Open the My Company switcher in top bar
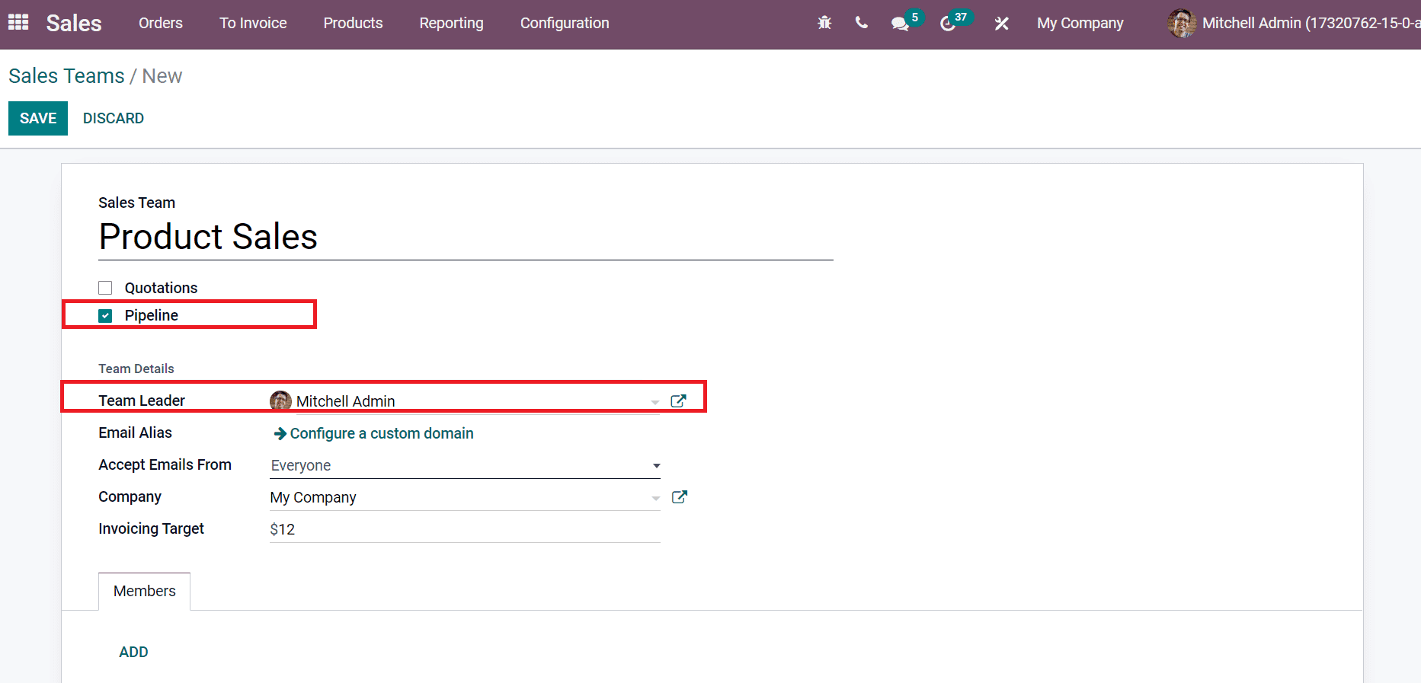The image size is (1421, 683). (1080, 24)
